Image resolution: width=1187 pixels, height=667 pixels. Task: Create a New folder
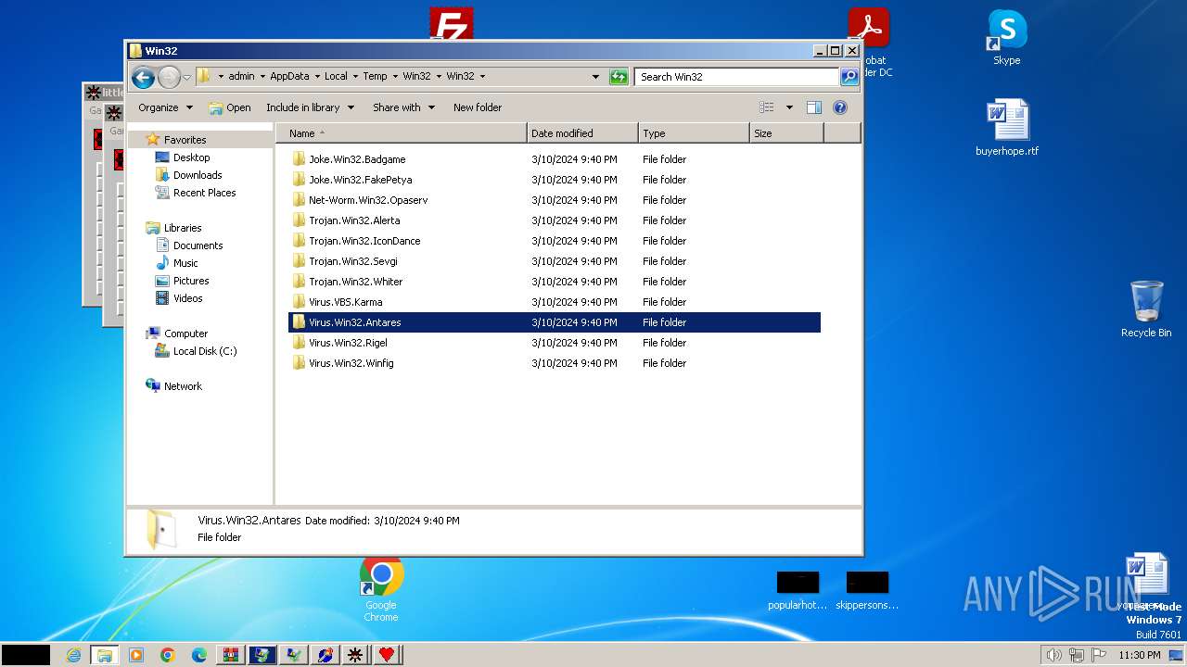point(478,107)
